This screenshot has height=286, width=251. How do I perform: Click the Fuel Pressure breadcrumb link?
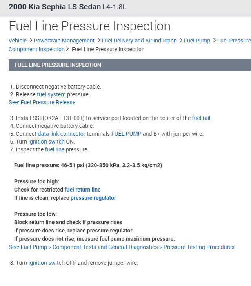(x=234, y=41)
